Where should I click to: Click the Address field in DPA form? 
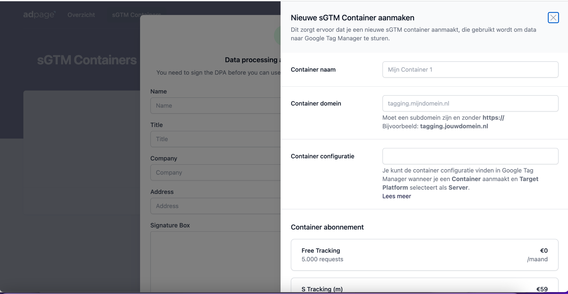[x=215, y=206]
